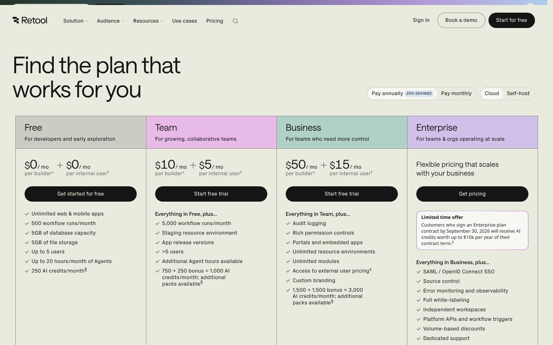Start free trial for Team plan
Viewport: 553px width, 345px height.
coord(211,194)
